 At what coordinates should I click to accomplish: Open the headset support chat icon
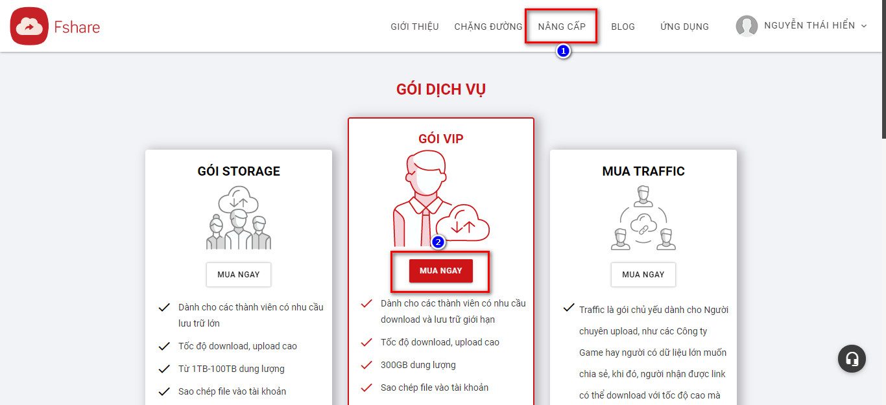click(852, 358)
